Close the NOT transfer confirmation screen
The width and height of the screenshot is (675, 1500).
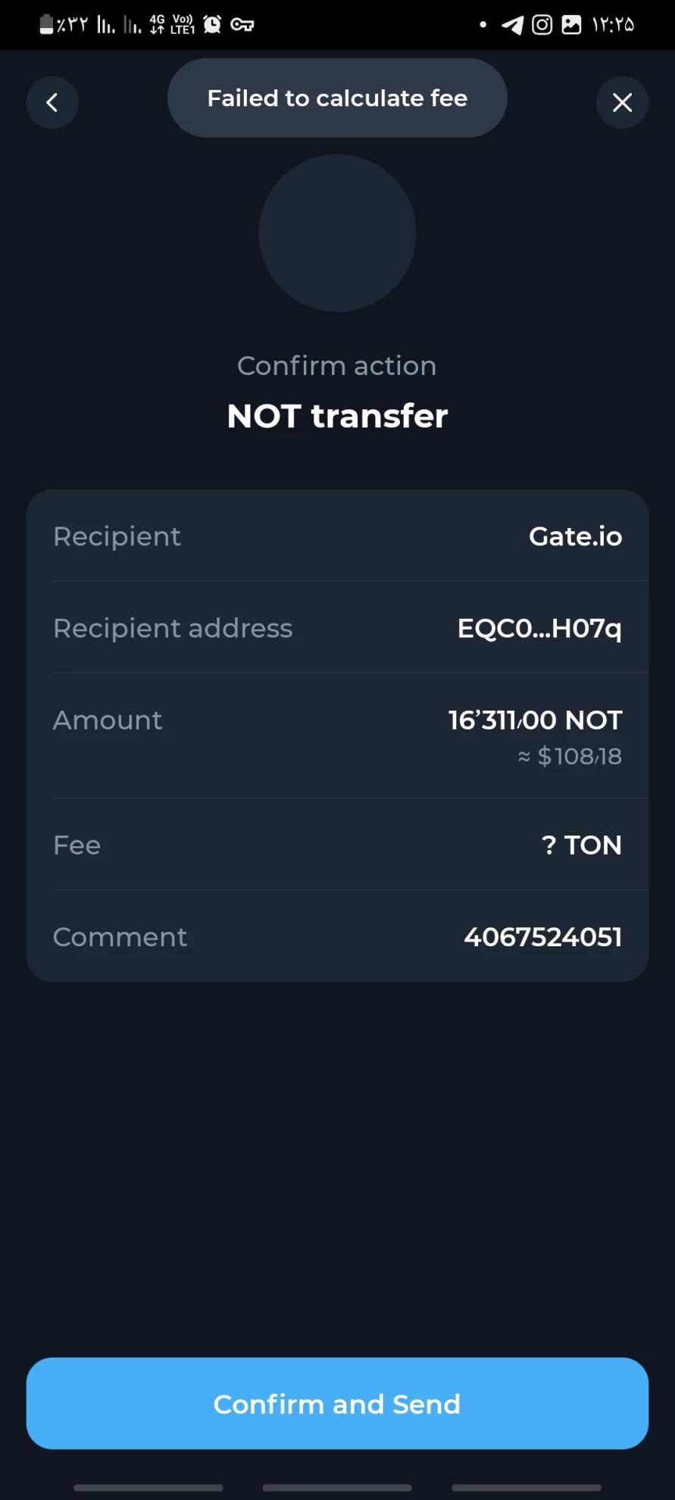622,102
